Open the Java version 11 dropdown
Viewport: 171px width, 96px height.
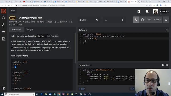[114, 20]
